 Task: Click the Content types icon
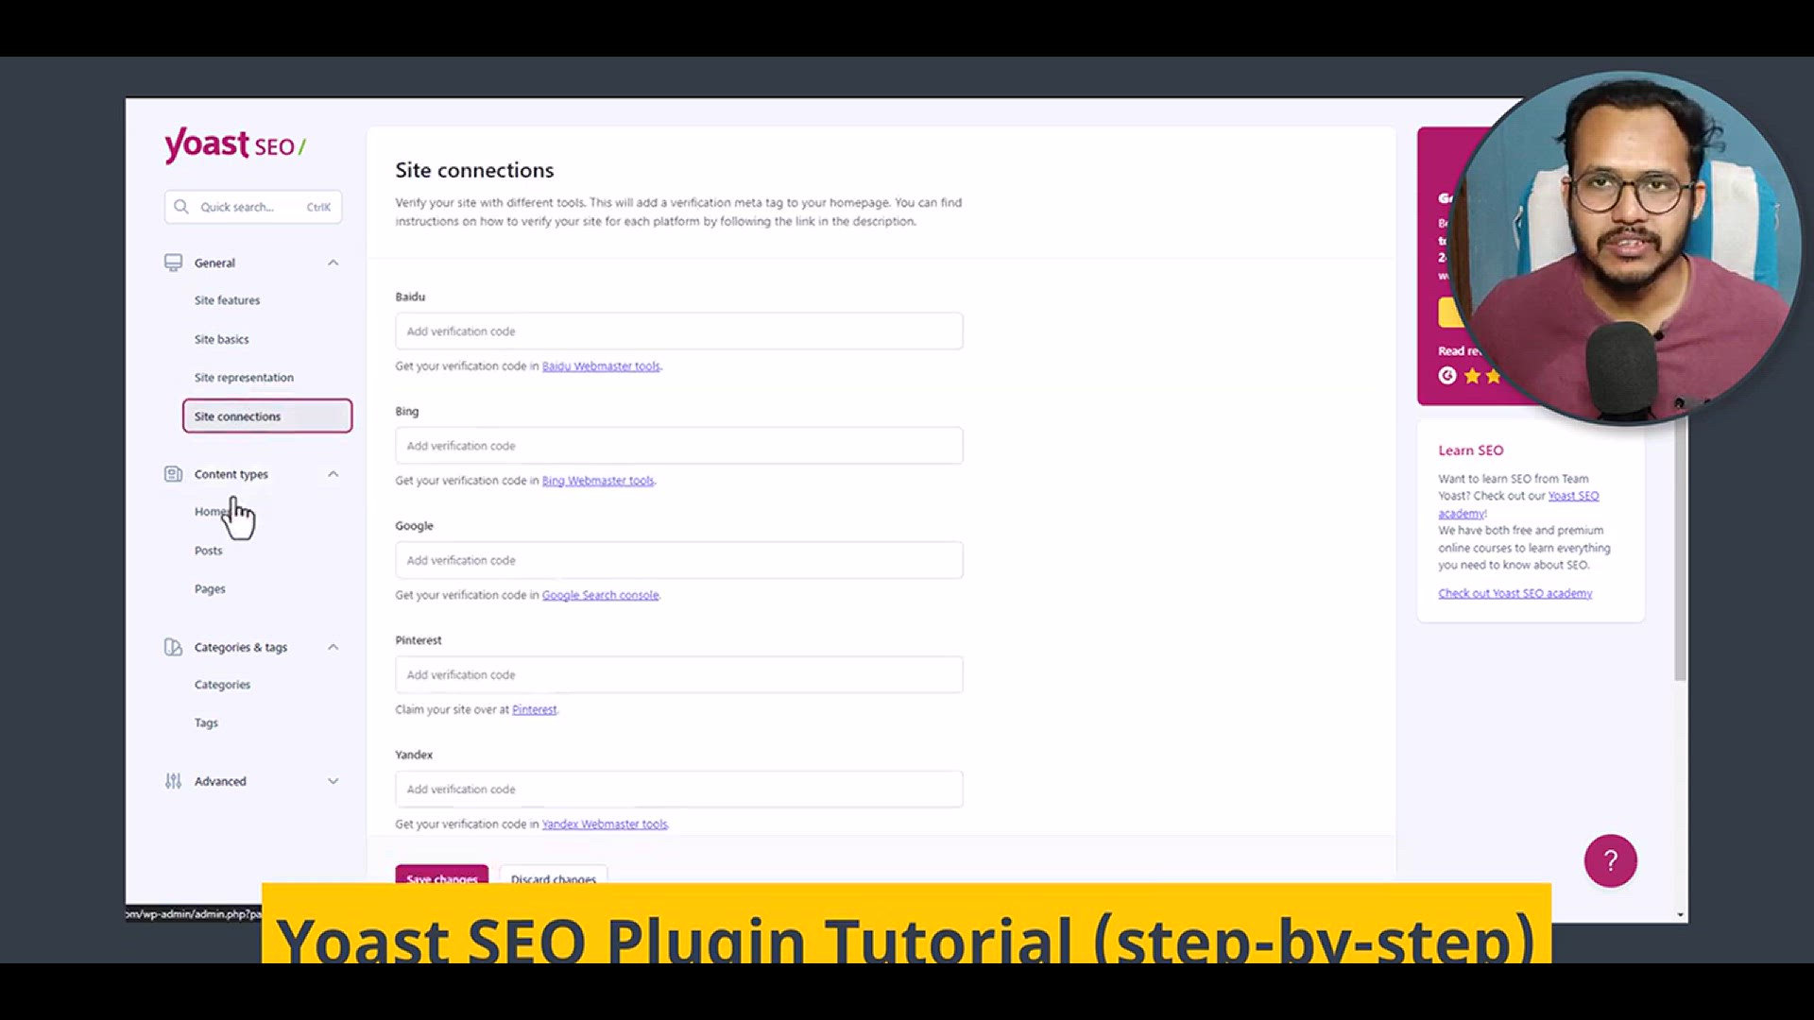tap(173, 474)
